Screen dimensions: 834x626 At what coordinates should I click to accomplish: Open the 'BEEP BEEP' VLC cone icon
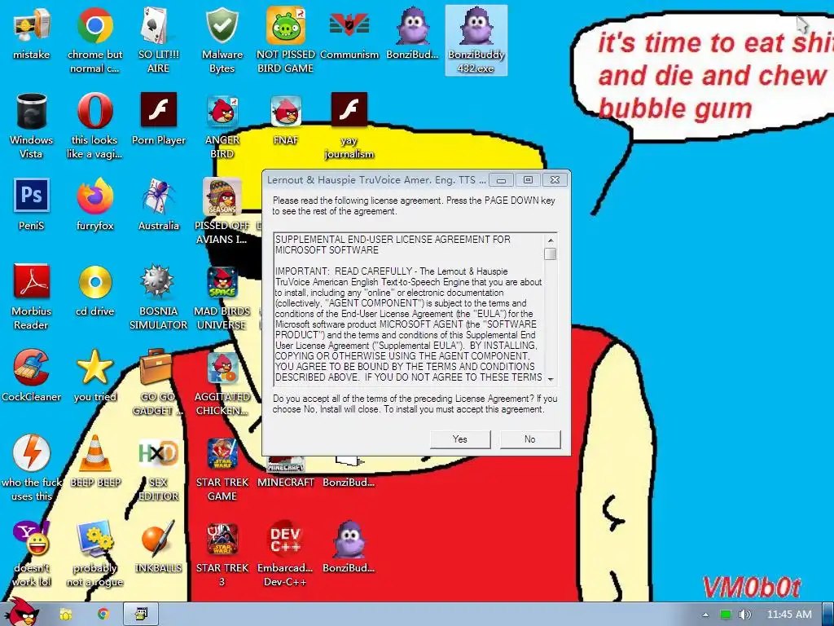coord(94,461)
